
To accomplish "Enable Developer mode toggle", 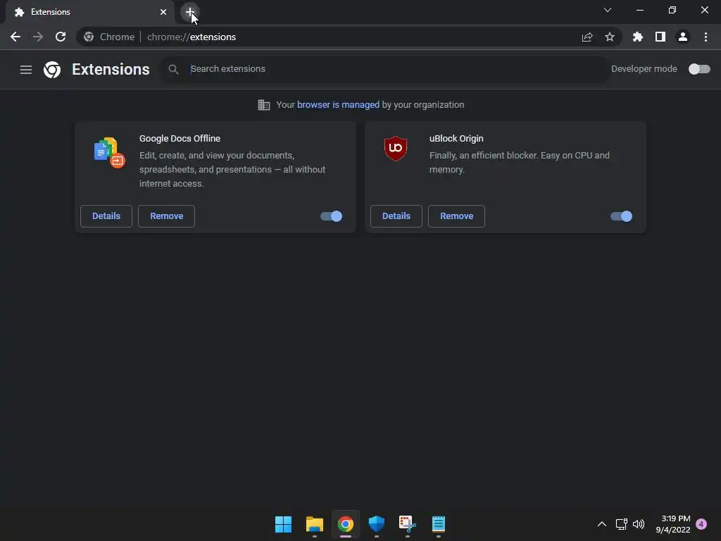I will coord(699,69).
